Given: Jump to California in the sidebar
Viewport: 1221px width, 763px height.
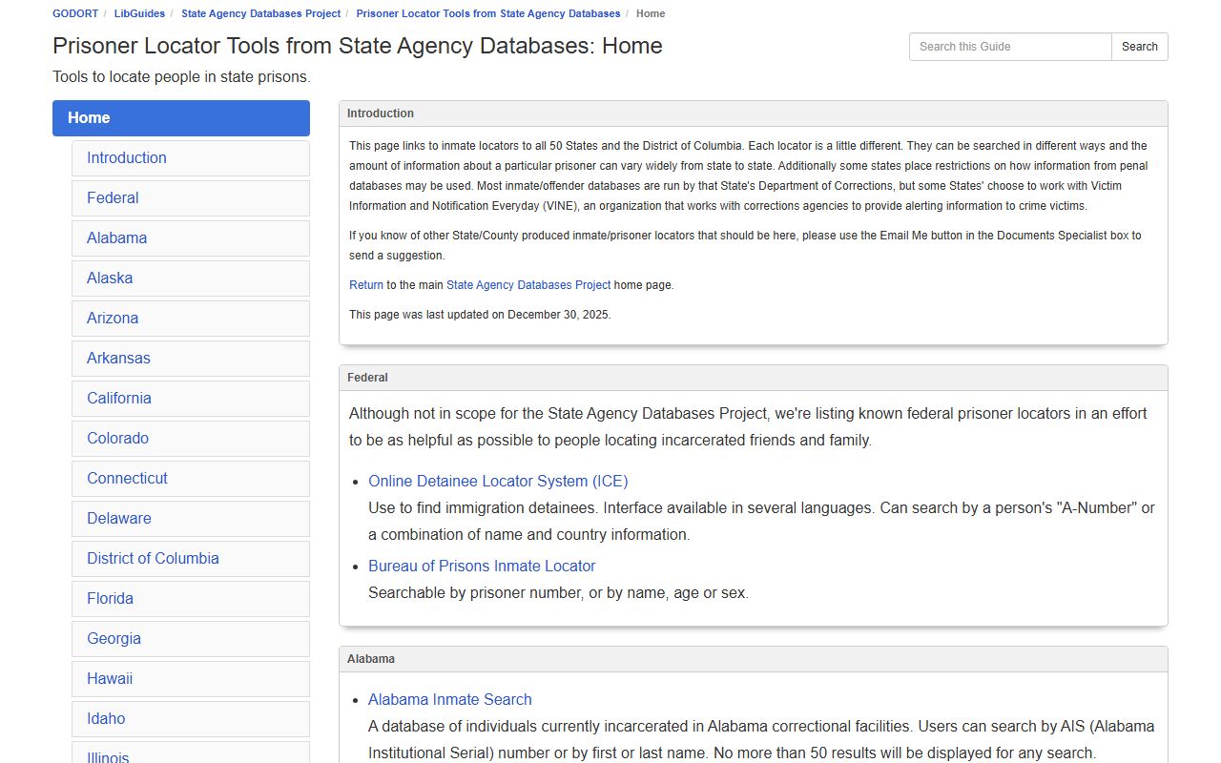Looking at the screenshot, I should coord(191,399).
